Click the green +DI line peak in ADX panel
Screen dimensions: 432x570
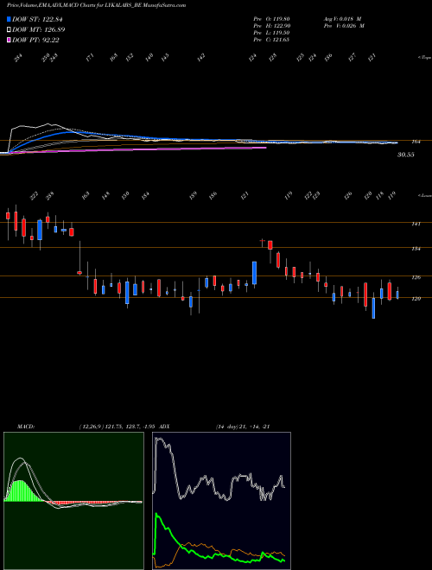coord(157,515)
